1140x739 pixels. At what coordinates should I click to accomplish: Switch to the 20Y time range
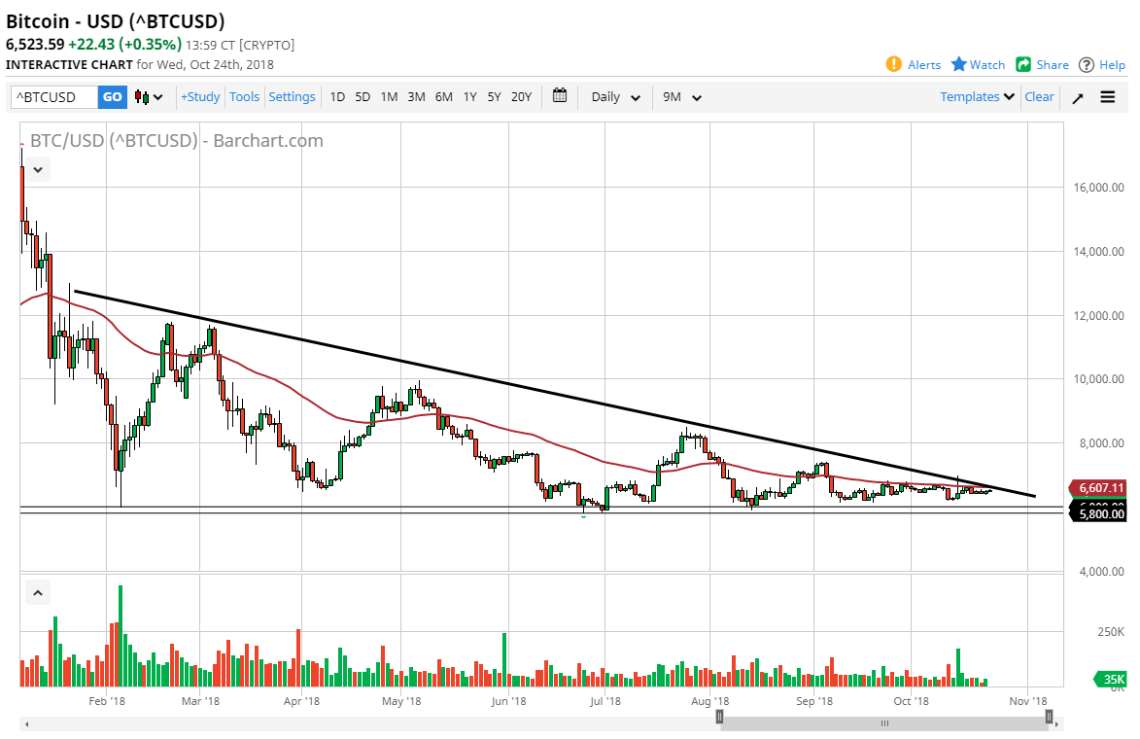coord(521,97)
